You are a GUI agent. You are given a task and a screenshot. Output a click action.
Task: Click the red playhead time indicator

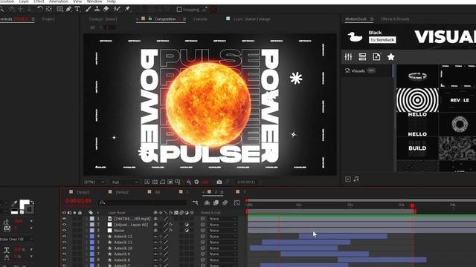coord(412,206)
